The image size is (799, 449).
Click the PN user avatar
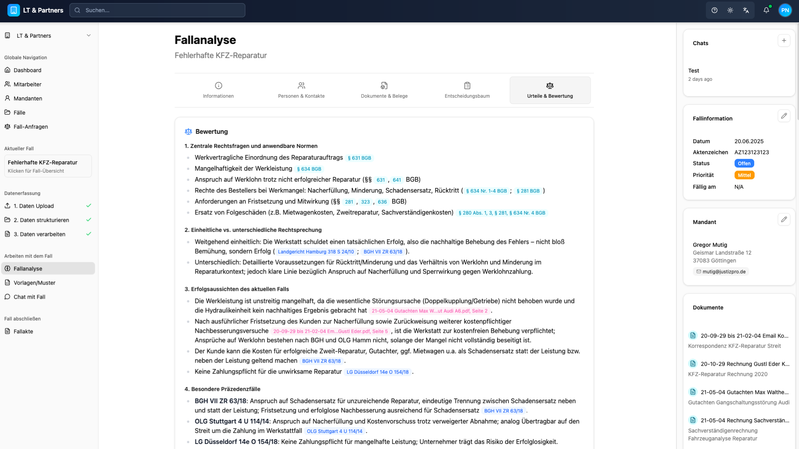click(x=785, y=11)
